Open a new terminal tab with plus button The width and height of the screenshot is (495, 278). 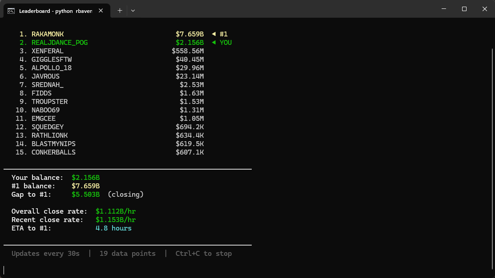(120, 11)
